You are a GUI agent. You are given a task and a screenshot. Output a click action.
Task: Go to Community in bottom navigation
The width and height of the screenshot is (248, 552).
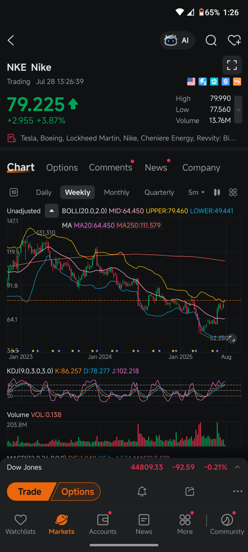[x=227, y=524]
